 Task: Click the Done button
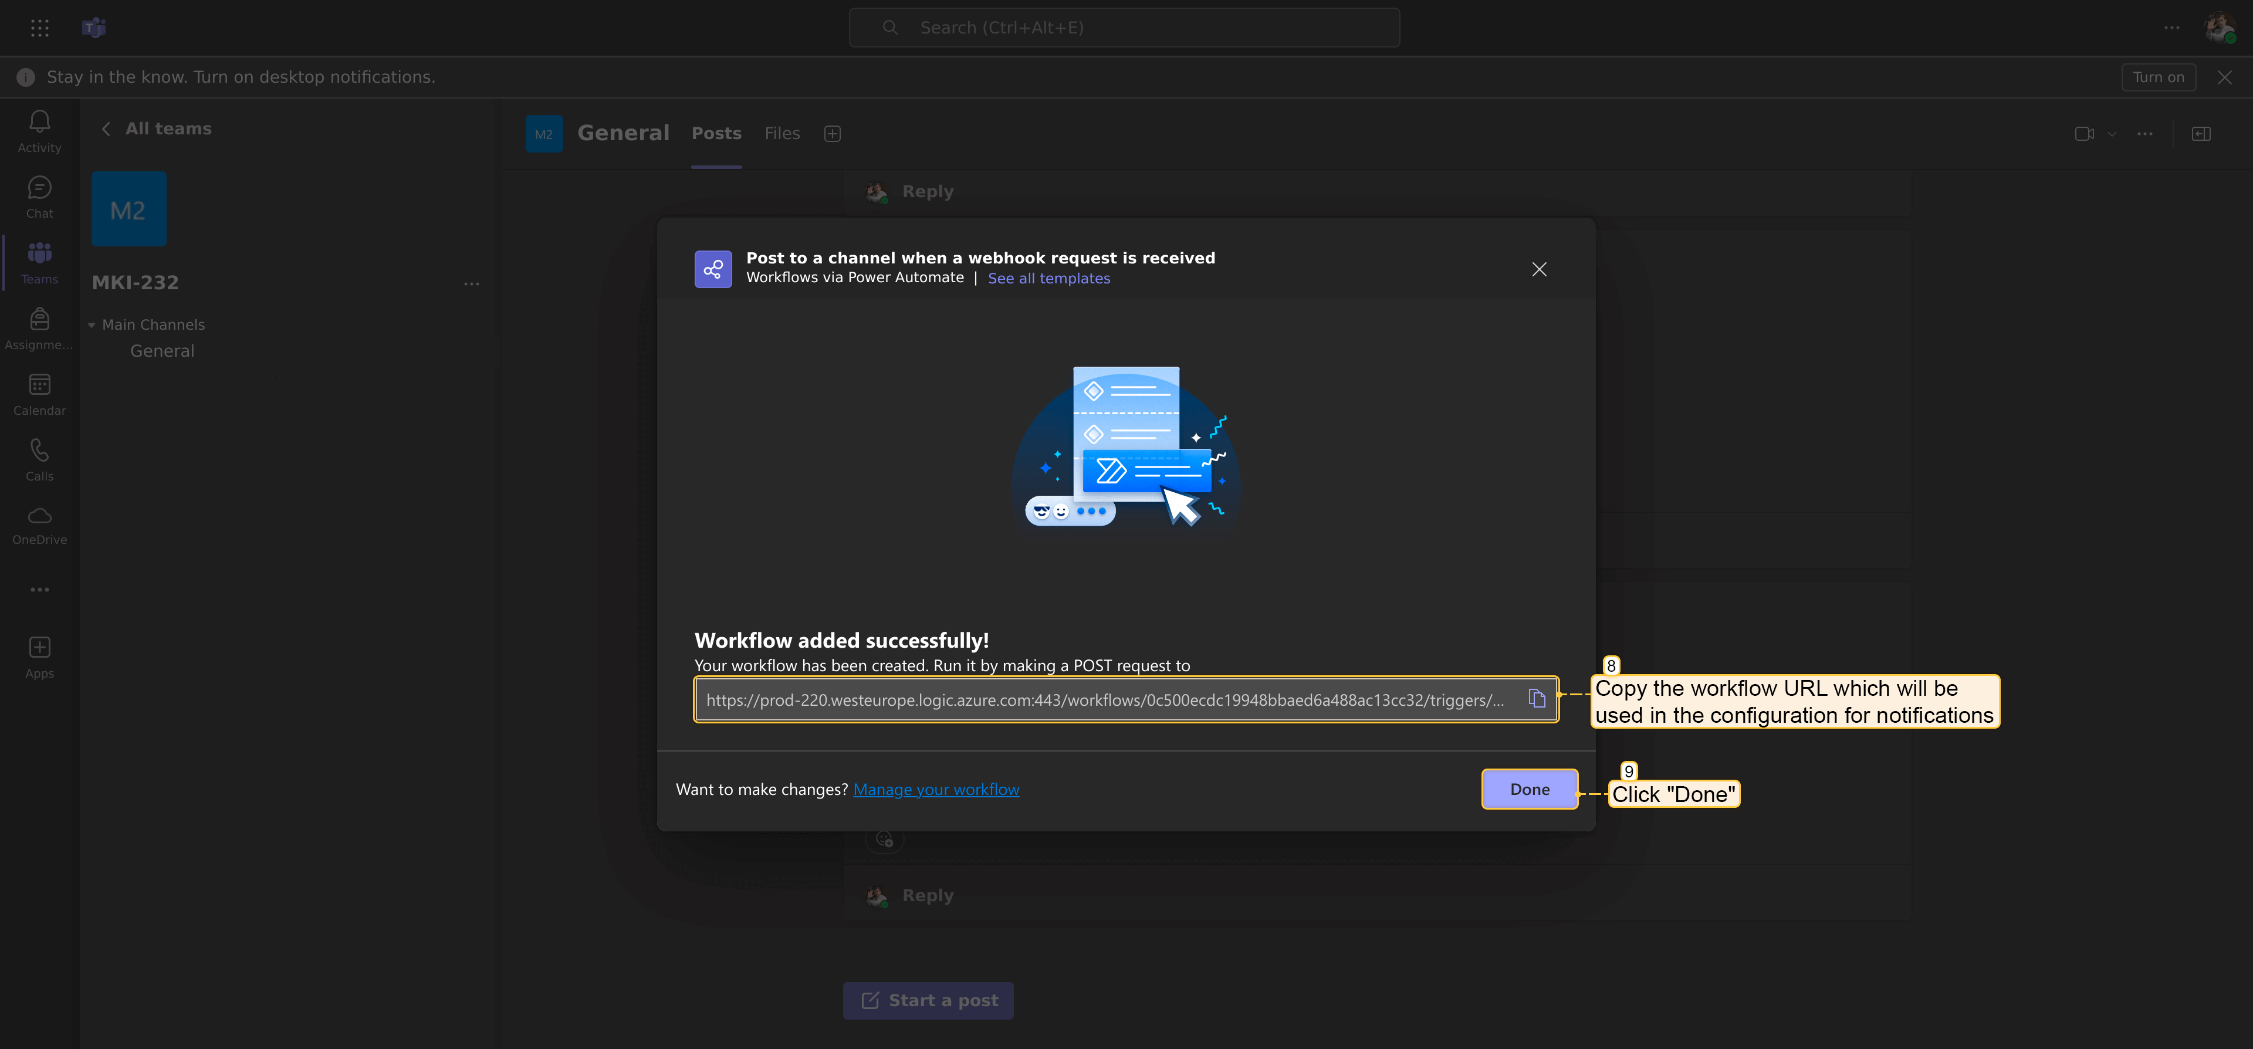coord(1529,789)
